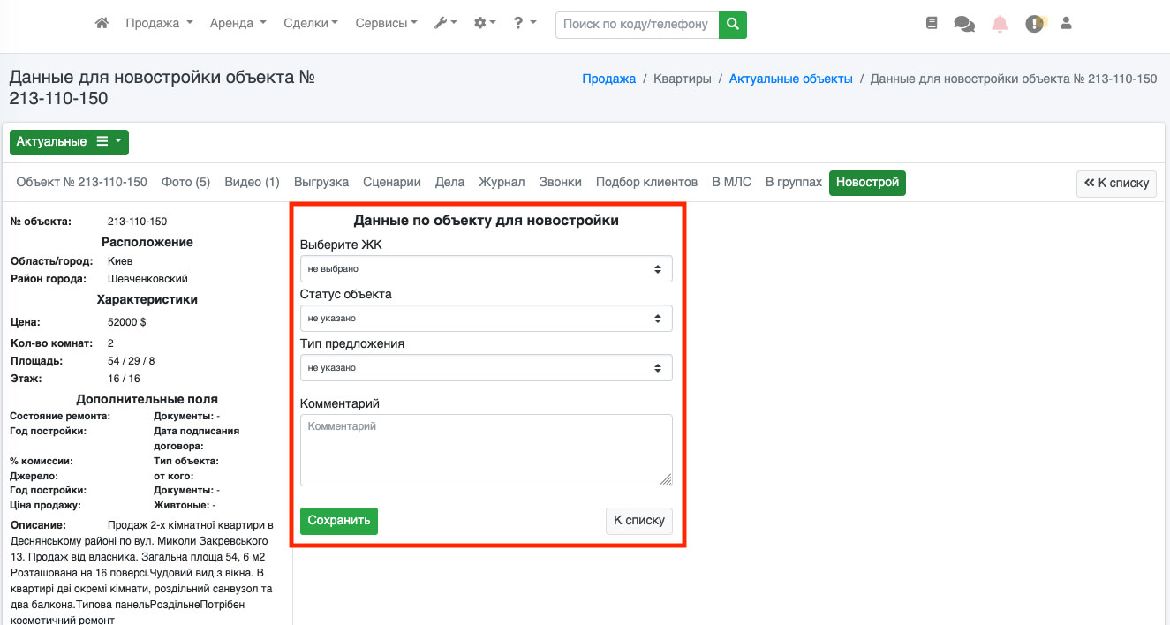Expand the "Выберите ЖК" dropdown
The width and height of the screenshot is (1170, 625).
click(x=486, y=268)
